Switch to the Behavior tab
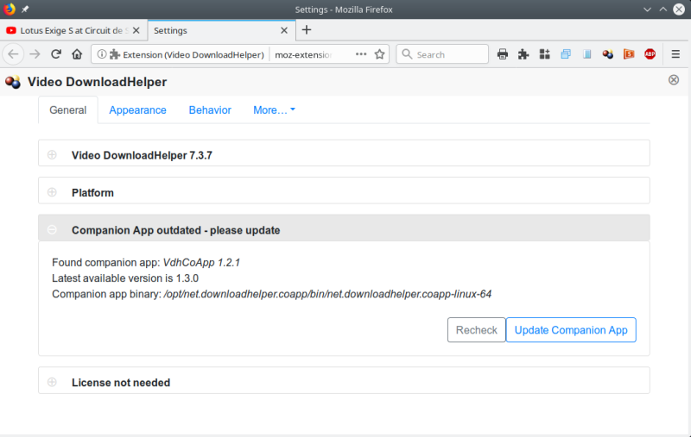Image resolution: width=691 pixels, height=437 pixels. pyautogui.click(x=210, y=110)
